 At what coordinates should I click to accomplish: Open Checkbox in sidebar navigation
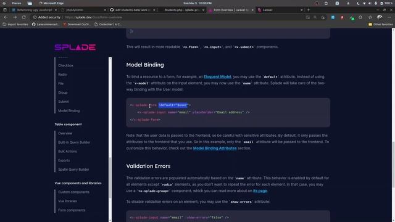tap(66, 65)
